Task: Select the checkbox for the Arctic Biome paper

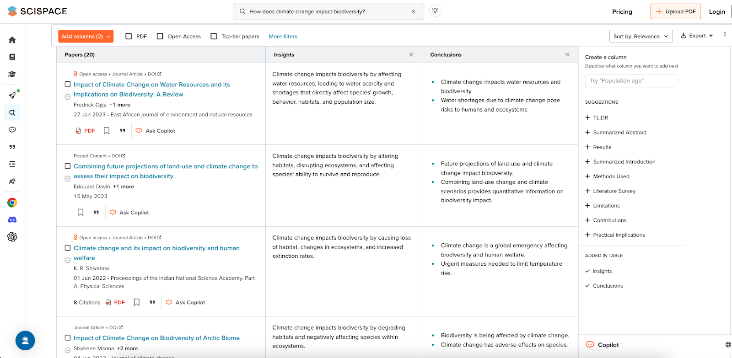Action: pos(68,338)
